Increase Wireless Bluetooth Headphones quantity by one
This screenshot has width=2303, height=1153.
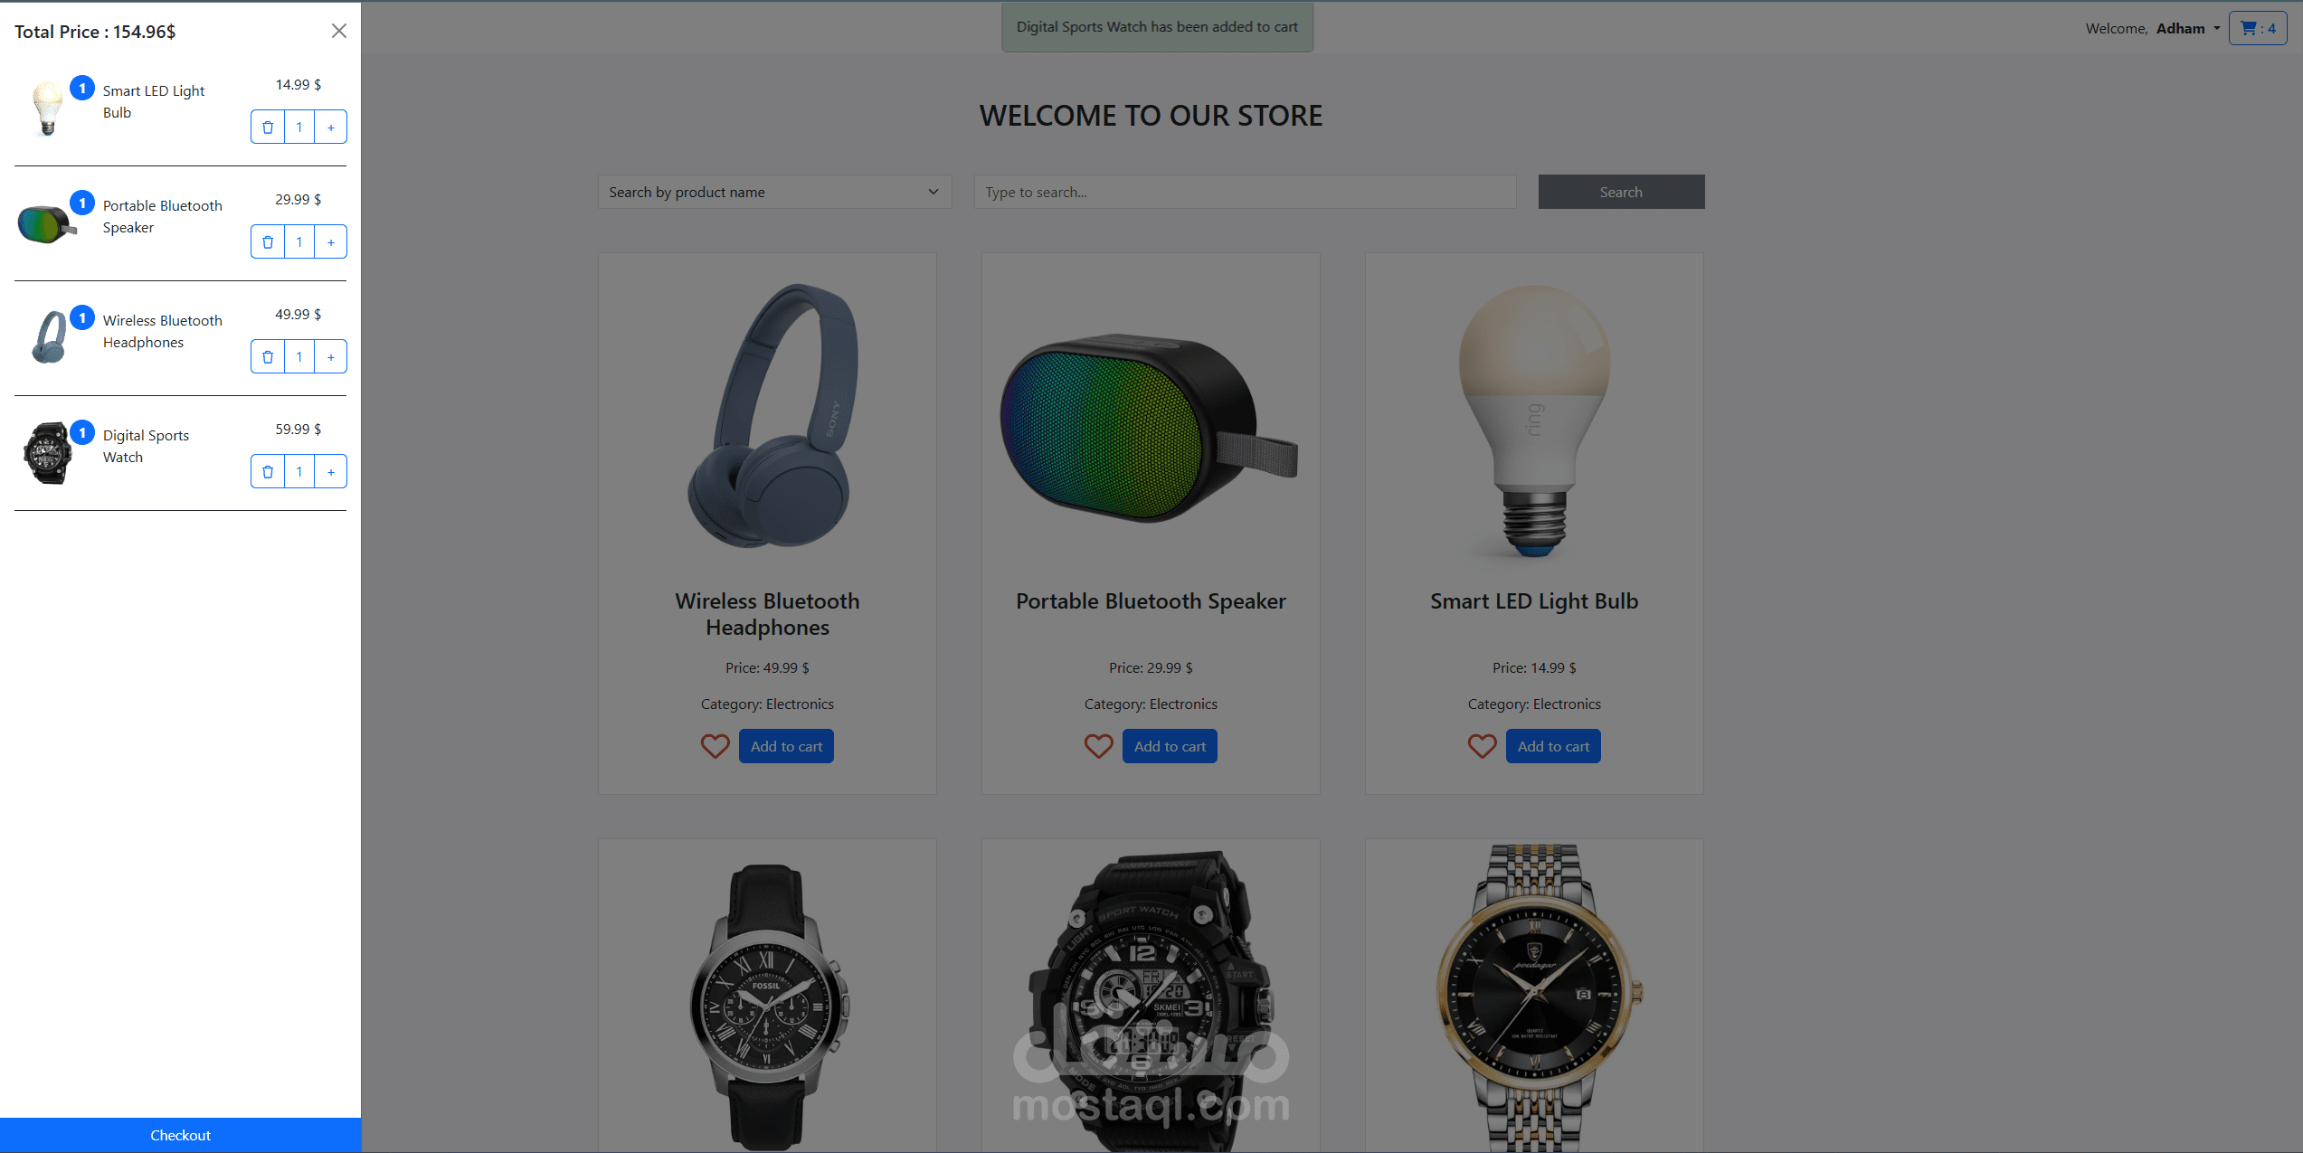[x=331, y=357]
